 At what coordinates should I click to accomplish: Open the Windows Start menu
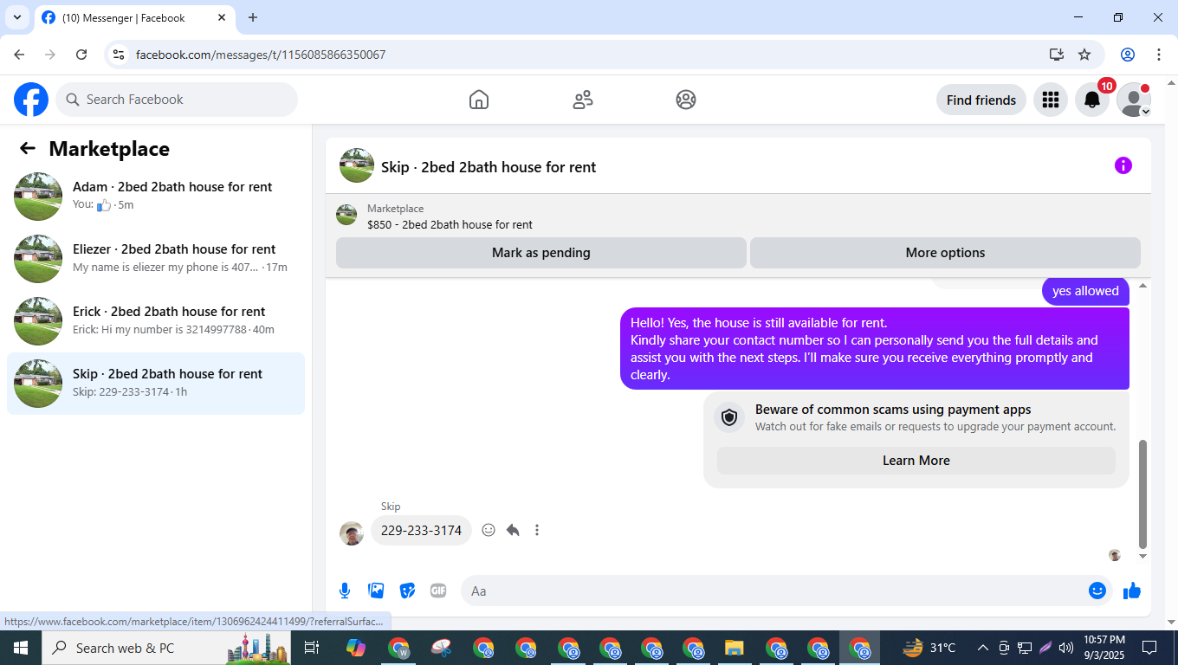(x=21, y=648)
